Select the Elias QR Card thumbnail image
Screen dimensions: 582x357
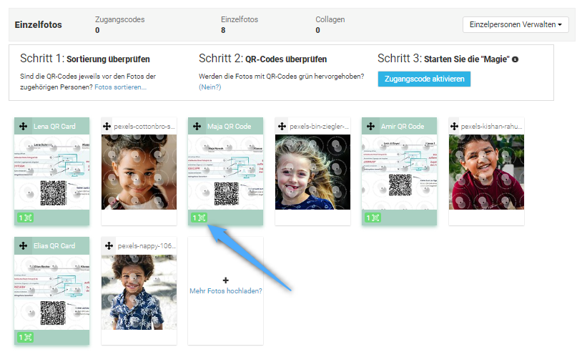(52, 292)
